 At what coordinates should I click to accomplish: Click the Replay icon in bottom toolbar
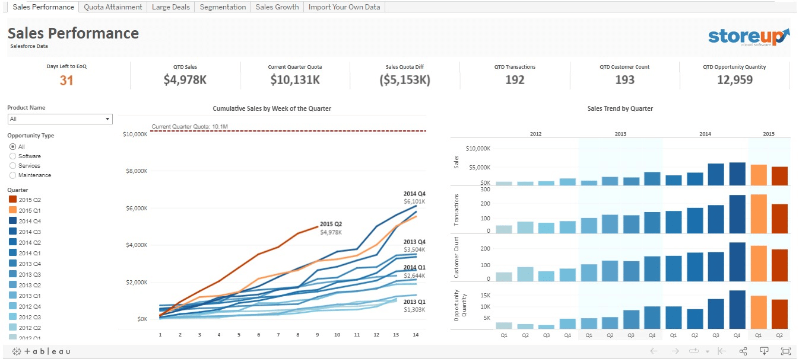point(693,351)
